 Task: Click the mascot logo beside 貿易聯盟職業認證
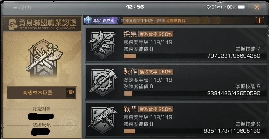pyautogui.click(x=13, y=24)
